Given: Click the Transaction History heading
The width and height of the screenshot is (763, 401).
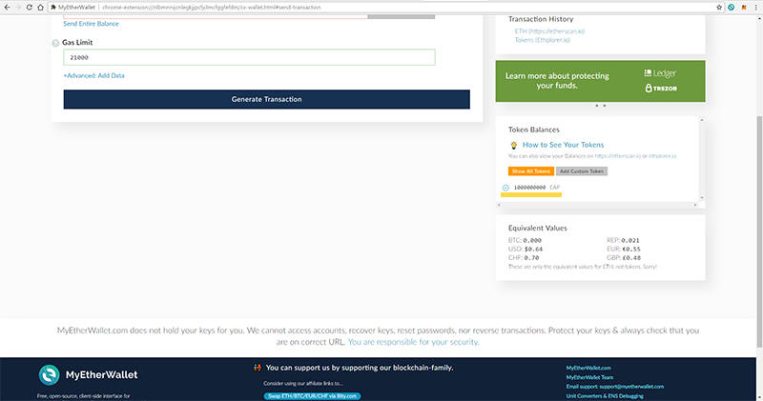Looking at the screenshot, I should 541,19.
